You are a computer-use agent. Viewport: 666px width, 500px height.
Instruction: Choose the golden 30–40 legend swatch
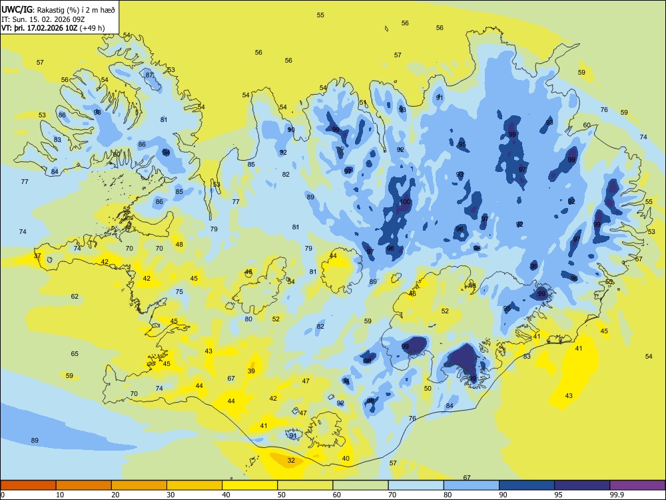coord(194,485)
